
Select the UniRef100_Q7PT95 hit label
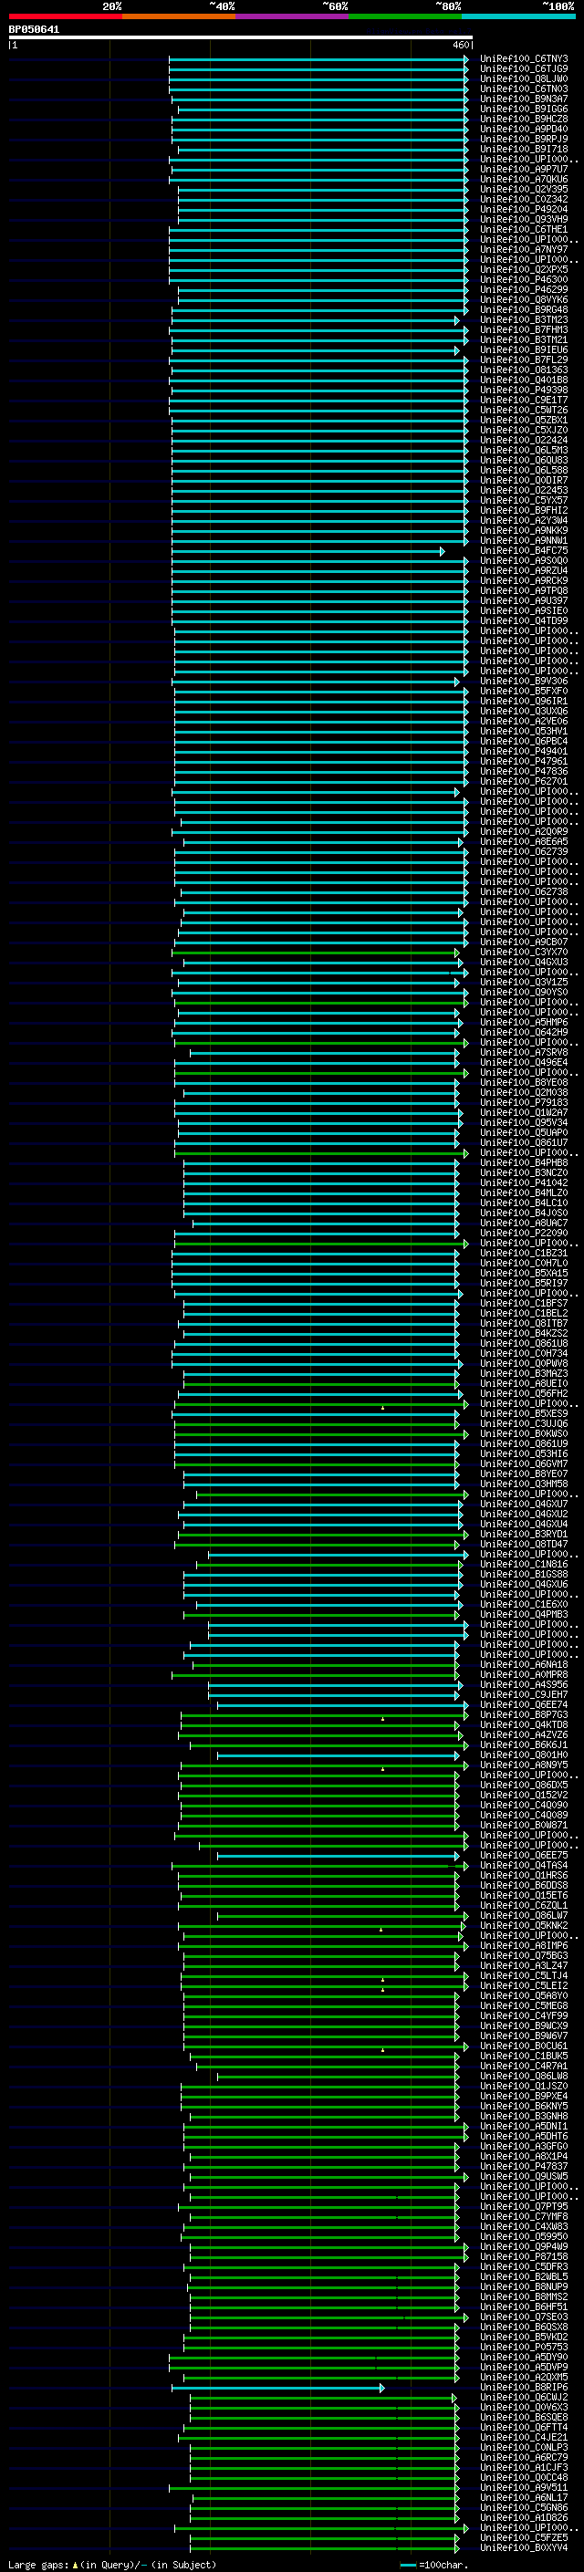pos(524,2206)
